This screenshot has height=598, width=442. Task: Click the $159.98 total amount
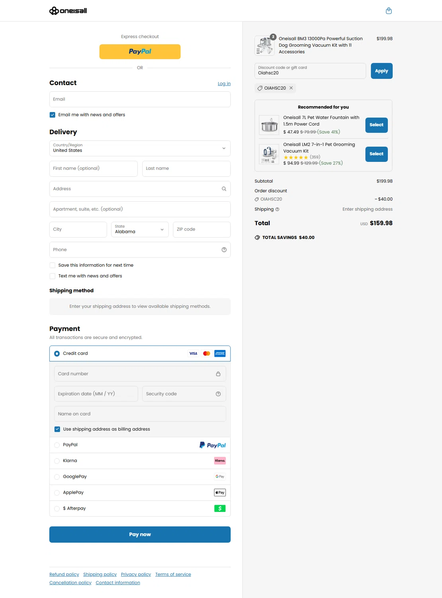[381, 223]
